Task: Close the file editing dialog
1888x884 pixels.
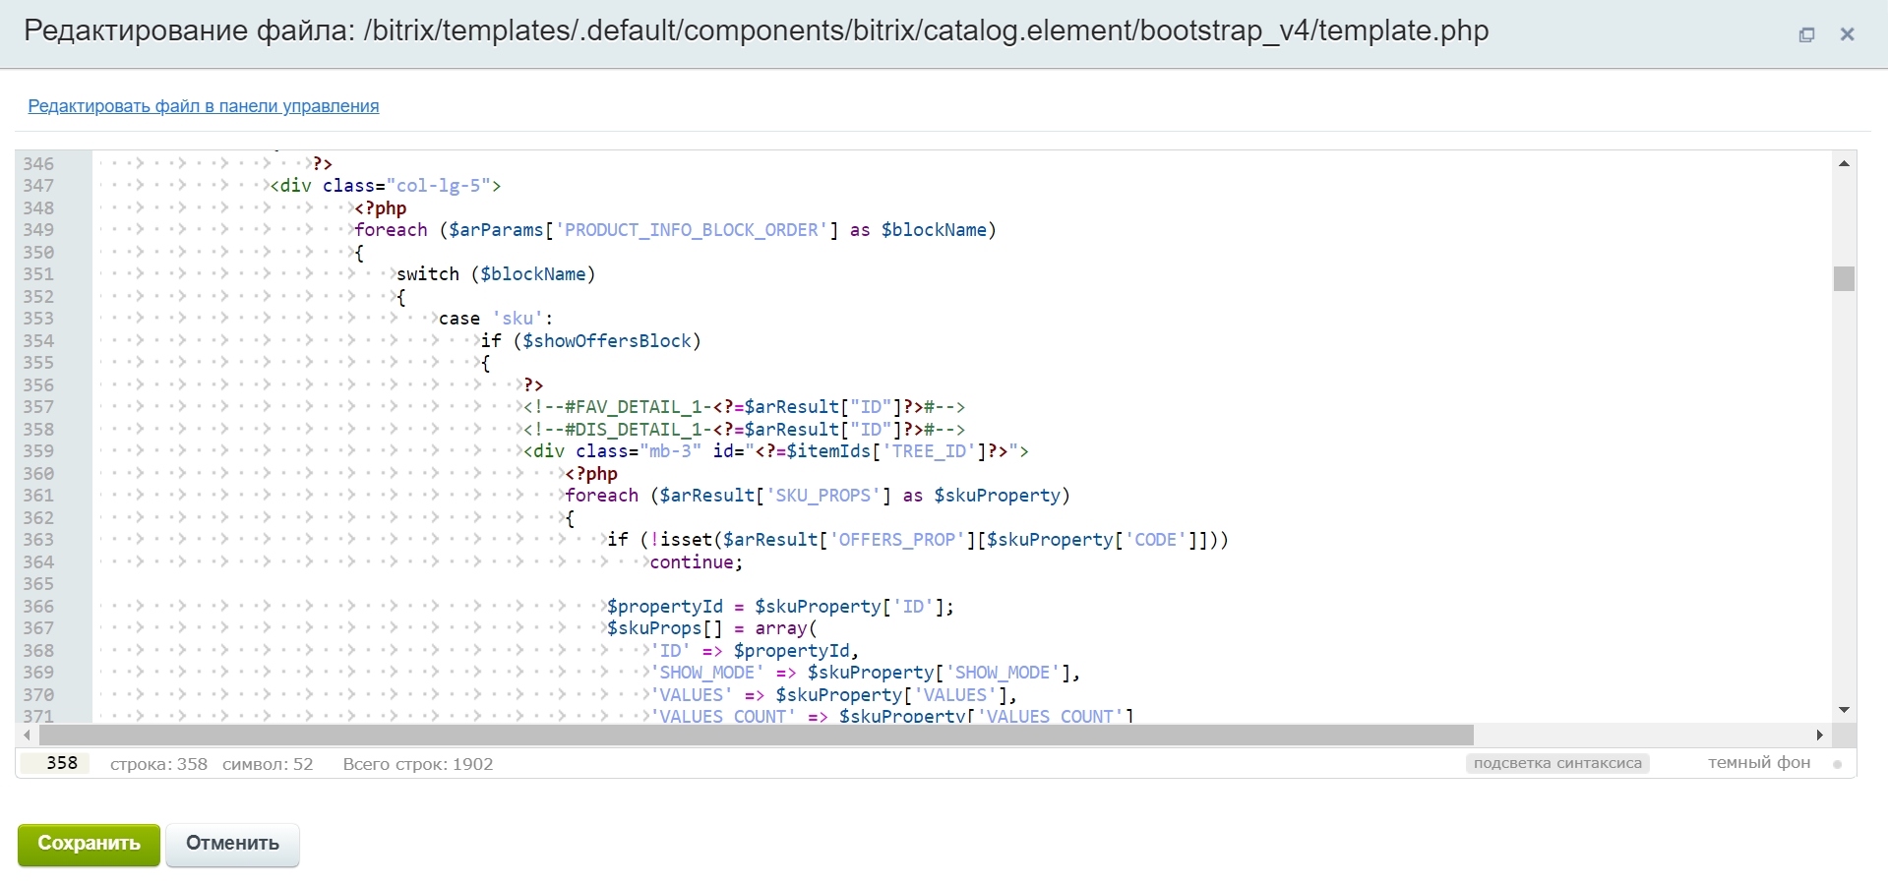Action: 1847,34
